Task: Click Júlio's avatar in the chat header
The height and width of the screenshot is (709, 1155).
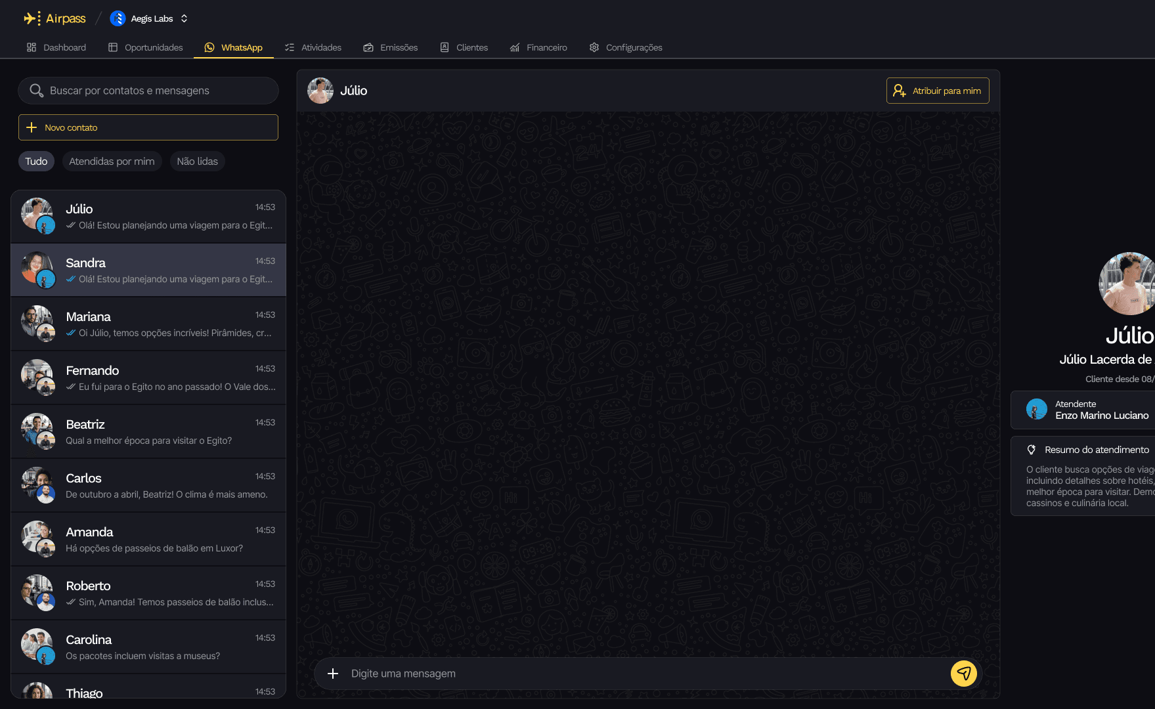Action: click(320, 91)
